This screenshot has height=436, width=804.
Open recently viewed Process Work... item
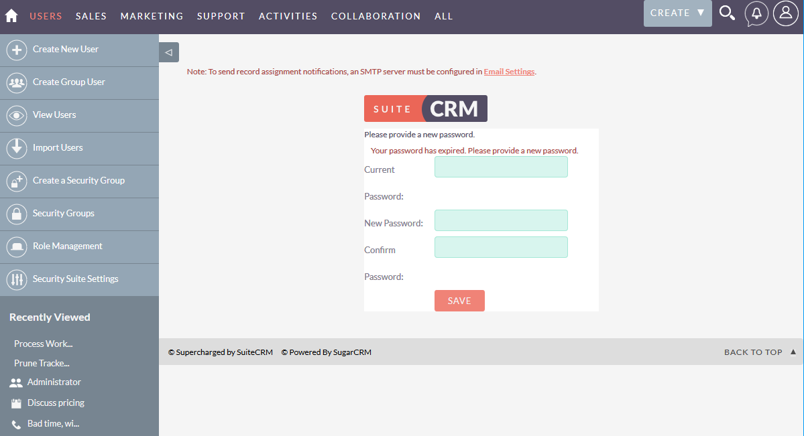tap(44, 344)
